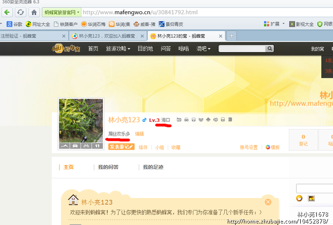Click inside the browser address bar
333x225 pixels.
click(206, 12)
